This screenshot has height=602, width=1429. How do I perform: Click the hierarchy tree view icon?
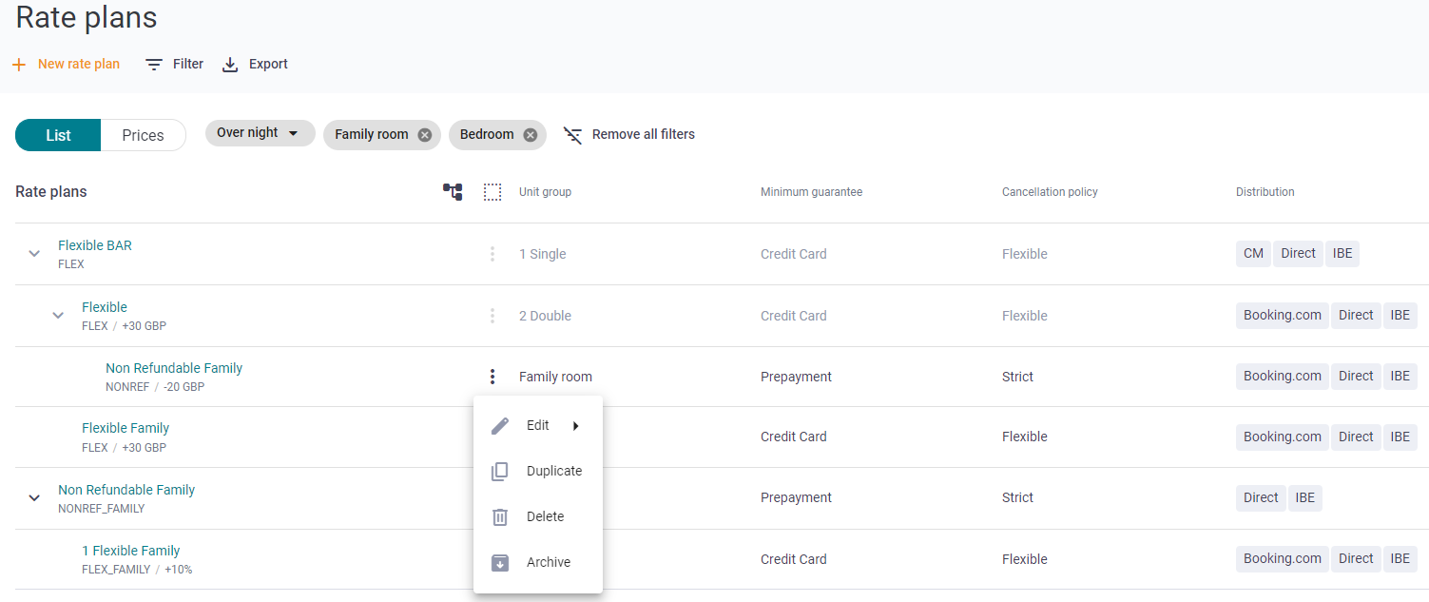453,192
